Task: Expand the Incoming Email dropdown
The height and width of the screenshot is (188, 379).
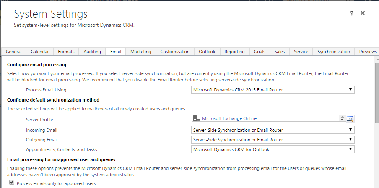Action: [273, 130]
